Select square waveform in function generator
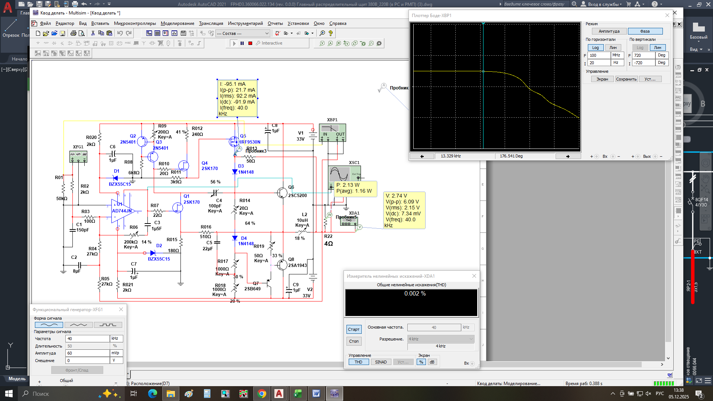This screenshot has width=713, height=401. point(108,325)
